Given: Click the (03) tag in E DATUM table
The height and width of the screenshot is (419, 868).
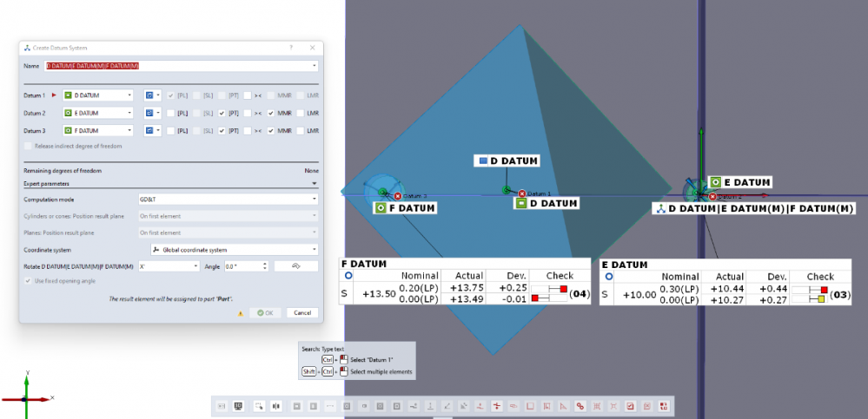Looking at the screenshot, I should coord(838,295).
